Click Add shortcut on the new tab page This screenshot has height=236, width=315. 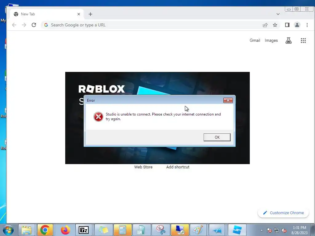click(x=178, y=167)
